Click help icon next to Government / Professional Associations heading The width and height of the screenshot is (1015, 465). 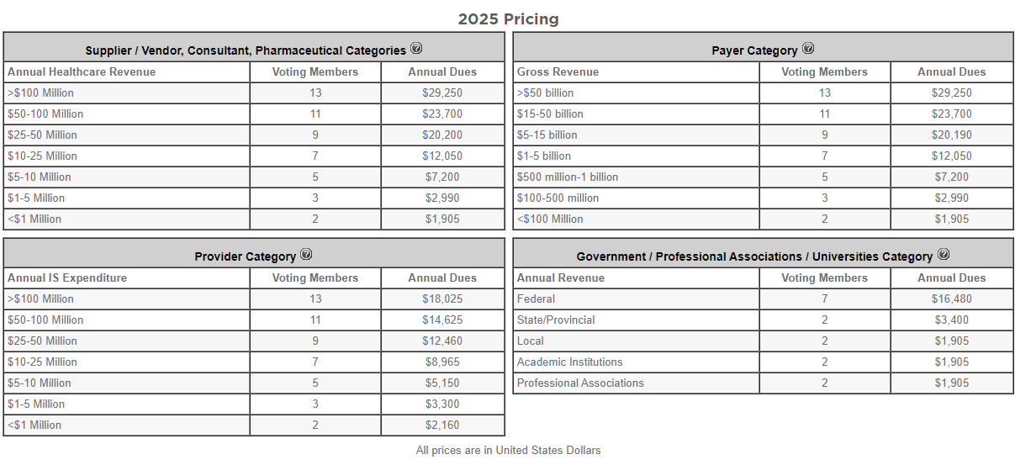point(944,255)
